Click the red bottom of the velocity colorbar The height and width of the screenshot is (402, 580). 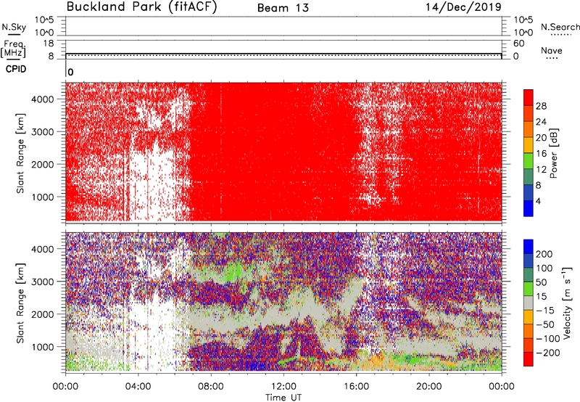pyautogui.click(x=529, y=359)
